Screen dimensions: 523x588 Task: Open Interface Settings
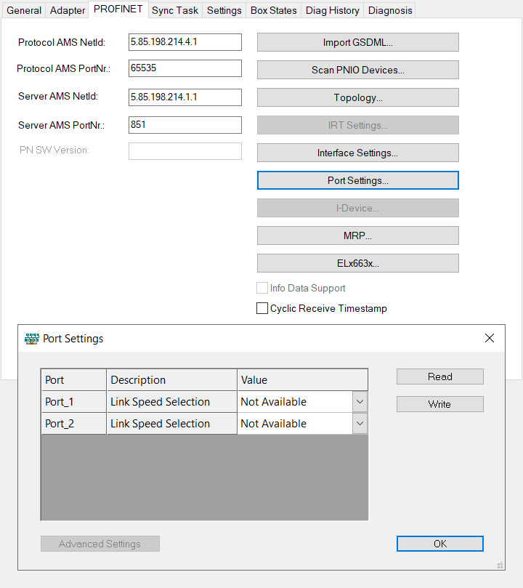click(x=358, y=153)
